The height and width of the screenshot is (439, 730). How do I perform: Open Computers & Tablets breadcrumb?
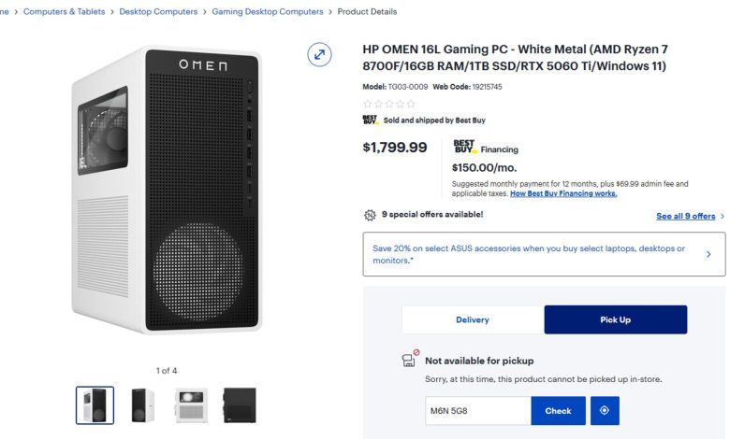click(x=66, y=12)
